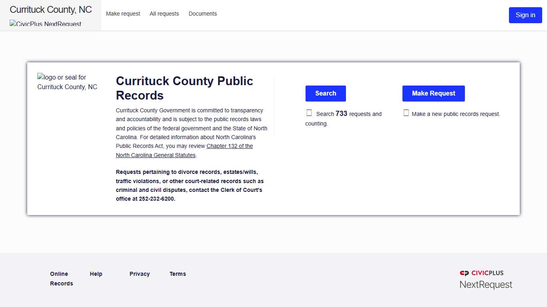
Task: Click the CIVICPLUS wordmark logo
Action: point(487,273)
